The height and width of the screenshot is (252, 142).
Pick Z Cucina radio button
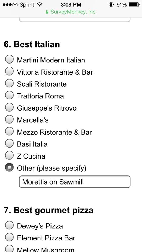click(9, 155)
